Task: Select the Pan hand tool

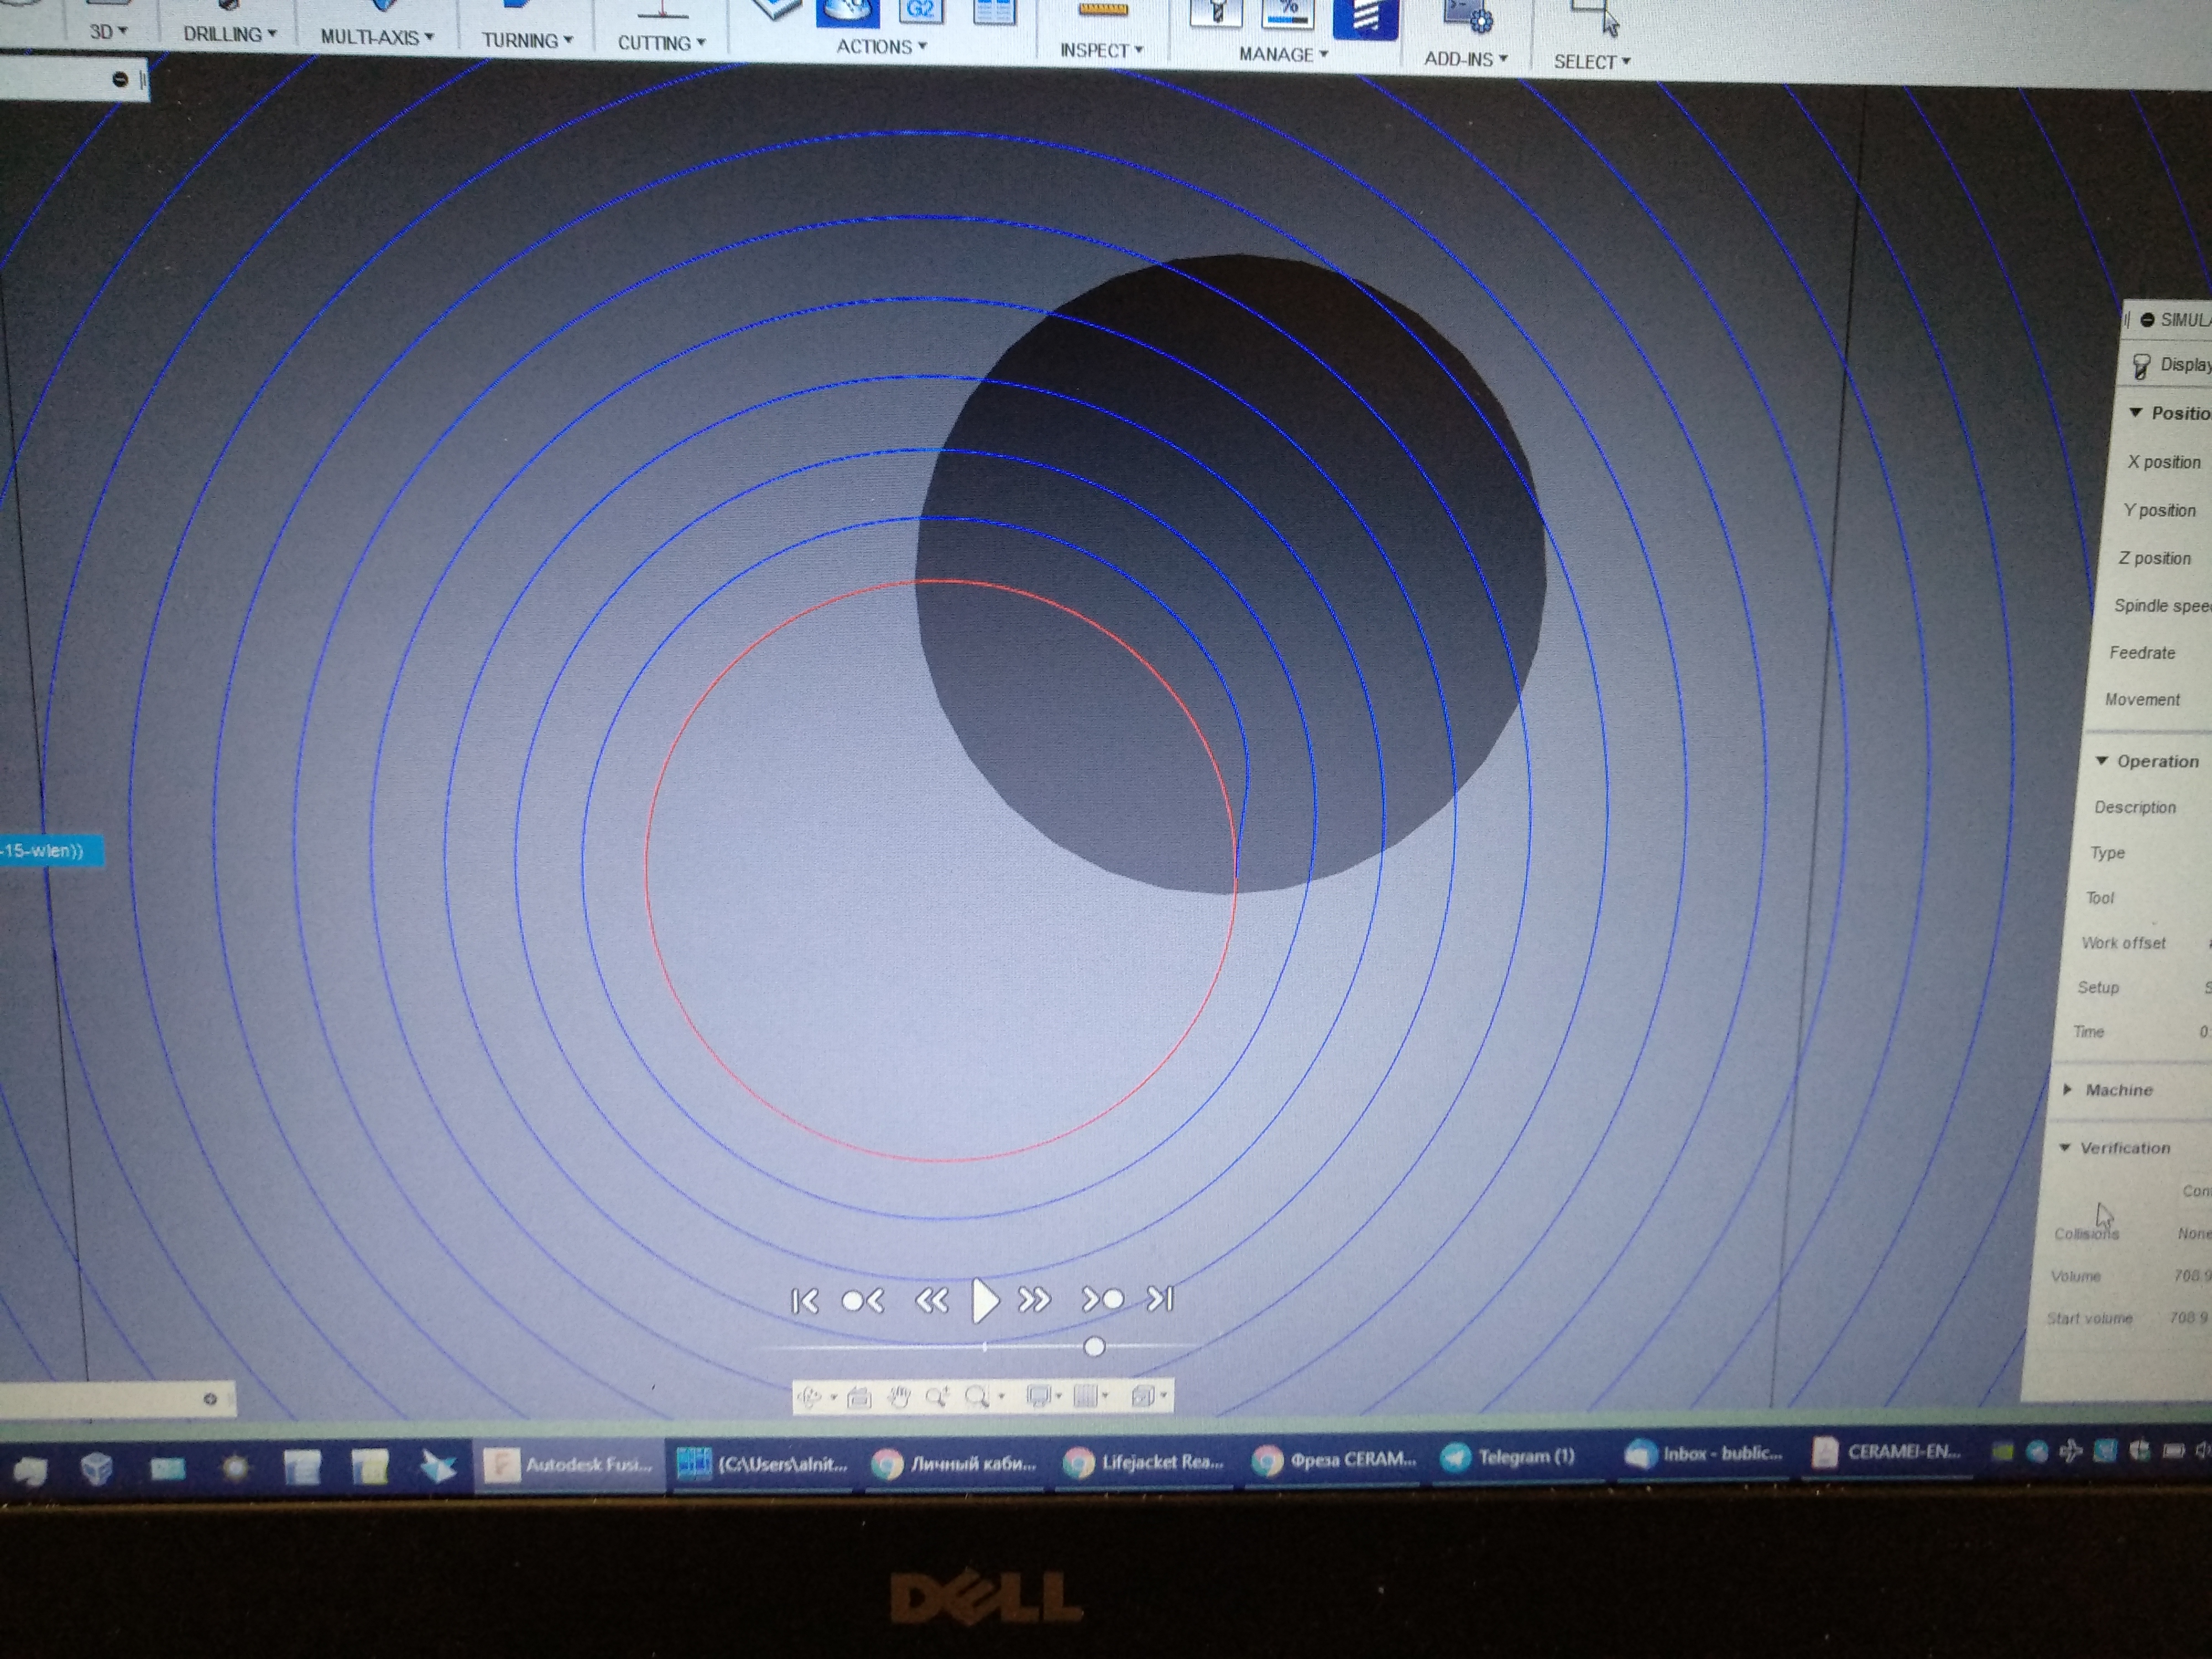Action: point(898,1397)
